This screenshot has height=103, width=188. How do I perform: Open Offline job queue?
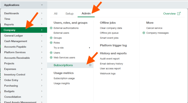tap(109, 33)
